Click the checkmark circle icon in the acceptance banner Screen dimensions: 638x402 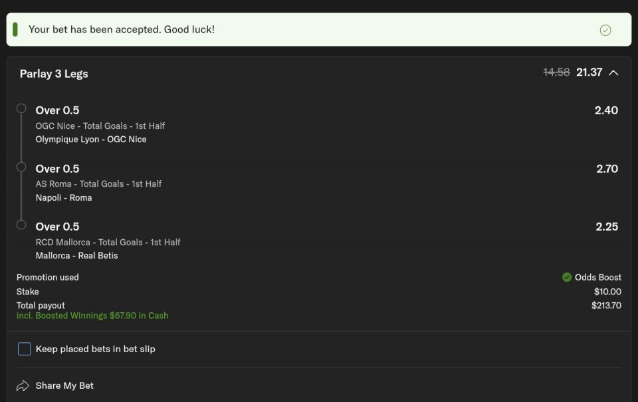click(x=605, y=30)
